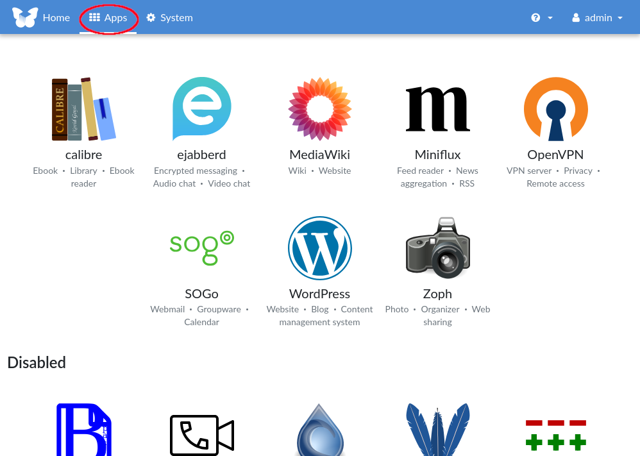Expand the admin user dropdown
The width and height of the screenshot is (640, 456).
597,18
